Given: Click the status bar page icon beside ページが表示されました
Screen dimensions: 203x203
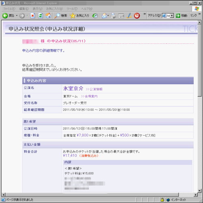Looking at the screenshot, I should click(x=3, y=200).
